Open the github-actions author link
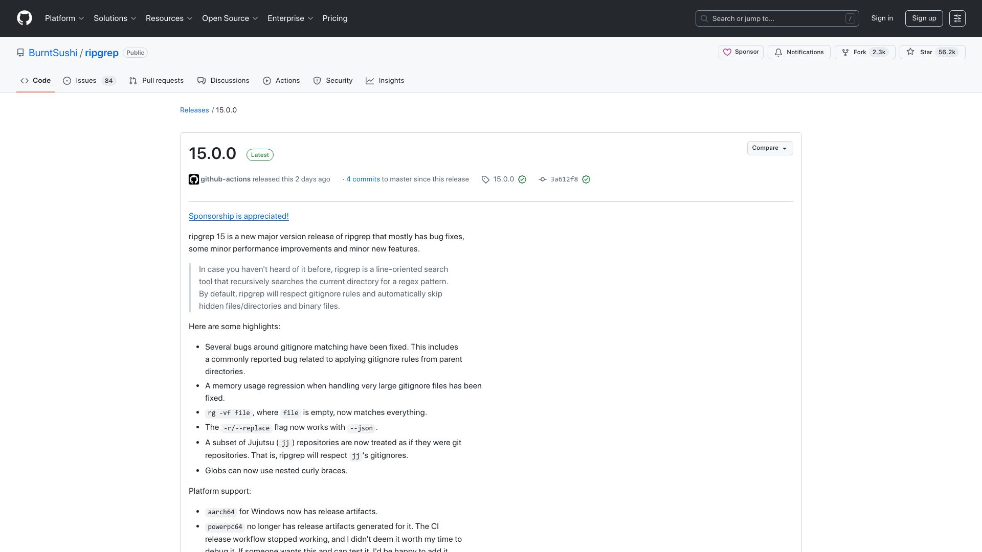982x552 pixels. pos(226,179)
